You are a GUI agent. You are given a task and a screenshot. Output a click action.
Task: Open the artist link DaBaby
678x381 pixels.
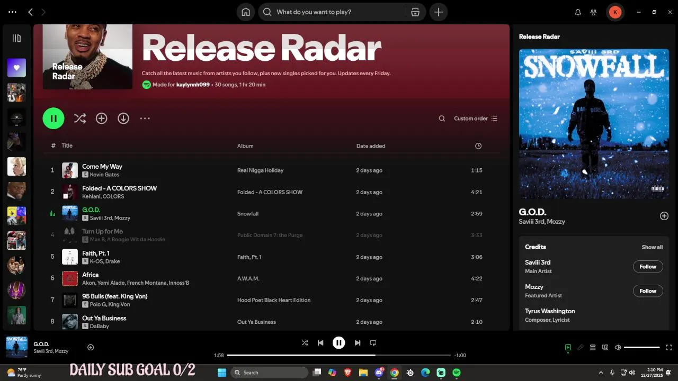(100, 326)
